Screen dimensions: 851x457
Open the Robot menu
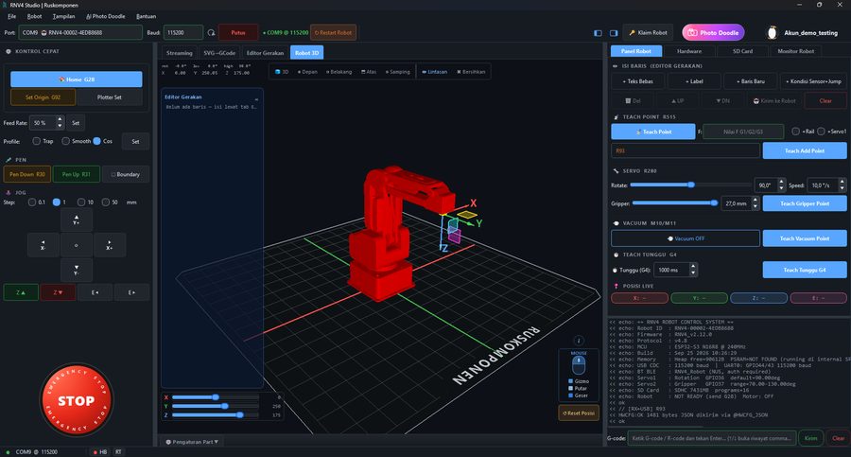click(34, 16)
